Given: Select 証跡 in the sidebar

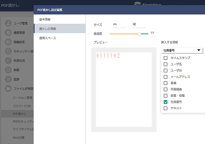Looking at the screenshot, I should (17, 79).
